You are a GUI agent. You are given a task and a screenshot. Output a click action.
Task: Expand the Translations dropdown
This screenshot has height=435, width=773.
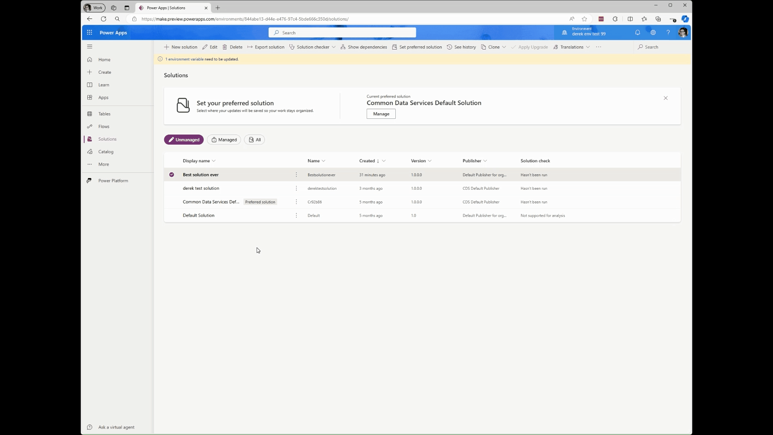point(587,47)
